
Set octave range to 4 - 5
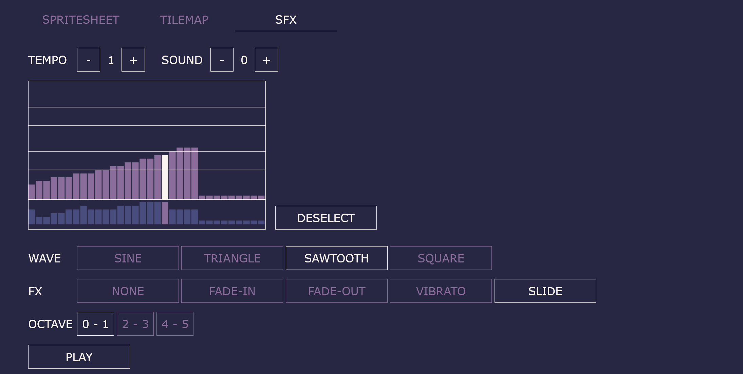point(175,324)
